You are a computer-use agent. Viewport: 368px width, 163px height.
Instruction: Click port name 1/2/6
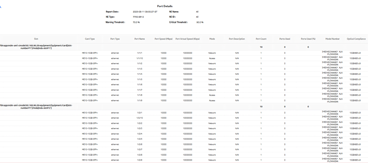(140, 144)
